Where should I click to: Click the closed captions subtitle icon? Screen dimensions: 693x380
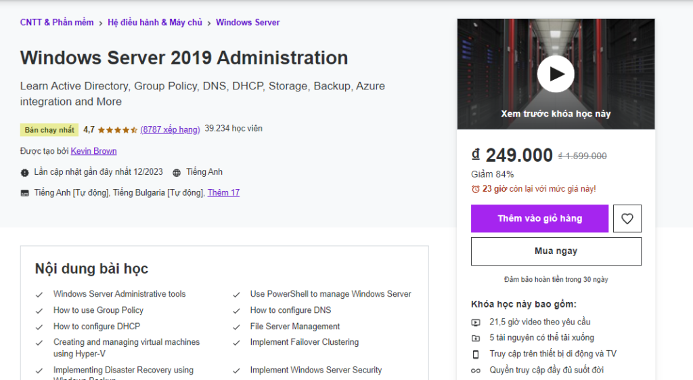[x=25, y=193]
